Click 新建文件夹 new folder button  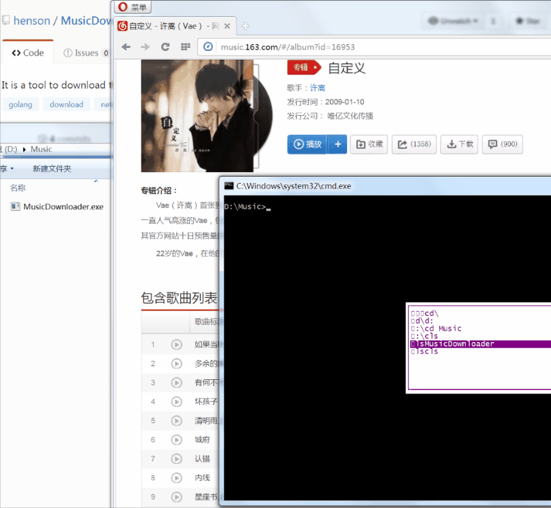pyautogui.click(x=52, y=169)
